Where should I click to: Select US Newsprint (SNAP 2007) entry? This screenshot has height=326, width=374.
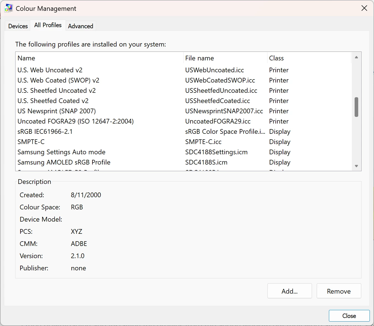point(57,111)
